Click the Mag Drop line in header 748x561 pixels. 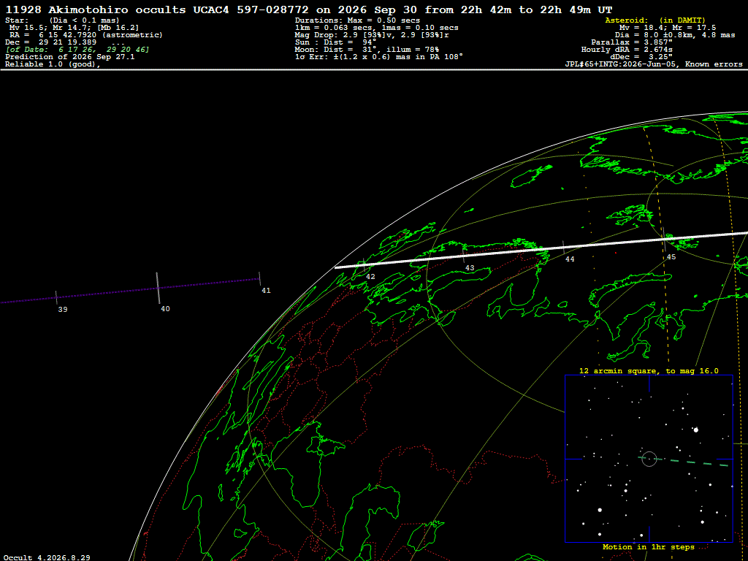click(372, 35)
